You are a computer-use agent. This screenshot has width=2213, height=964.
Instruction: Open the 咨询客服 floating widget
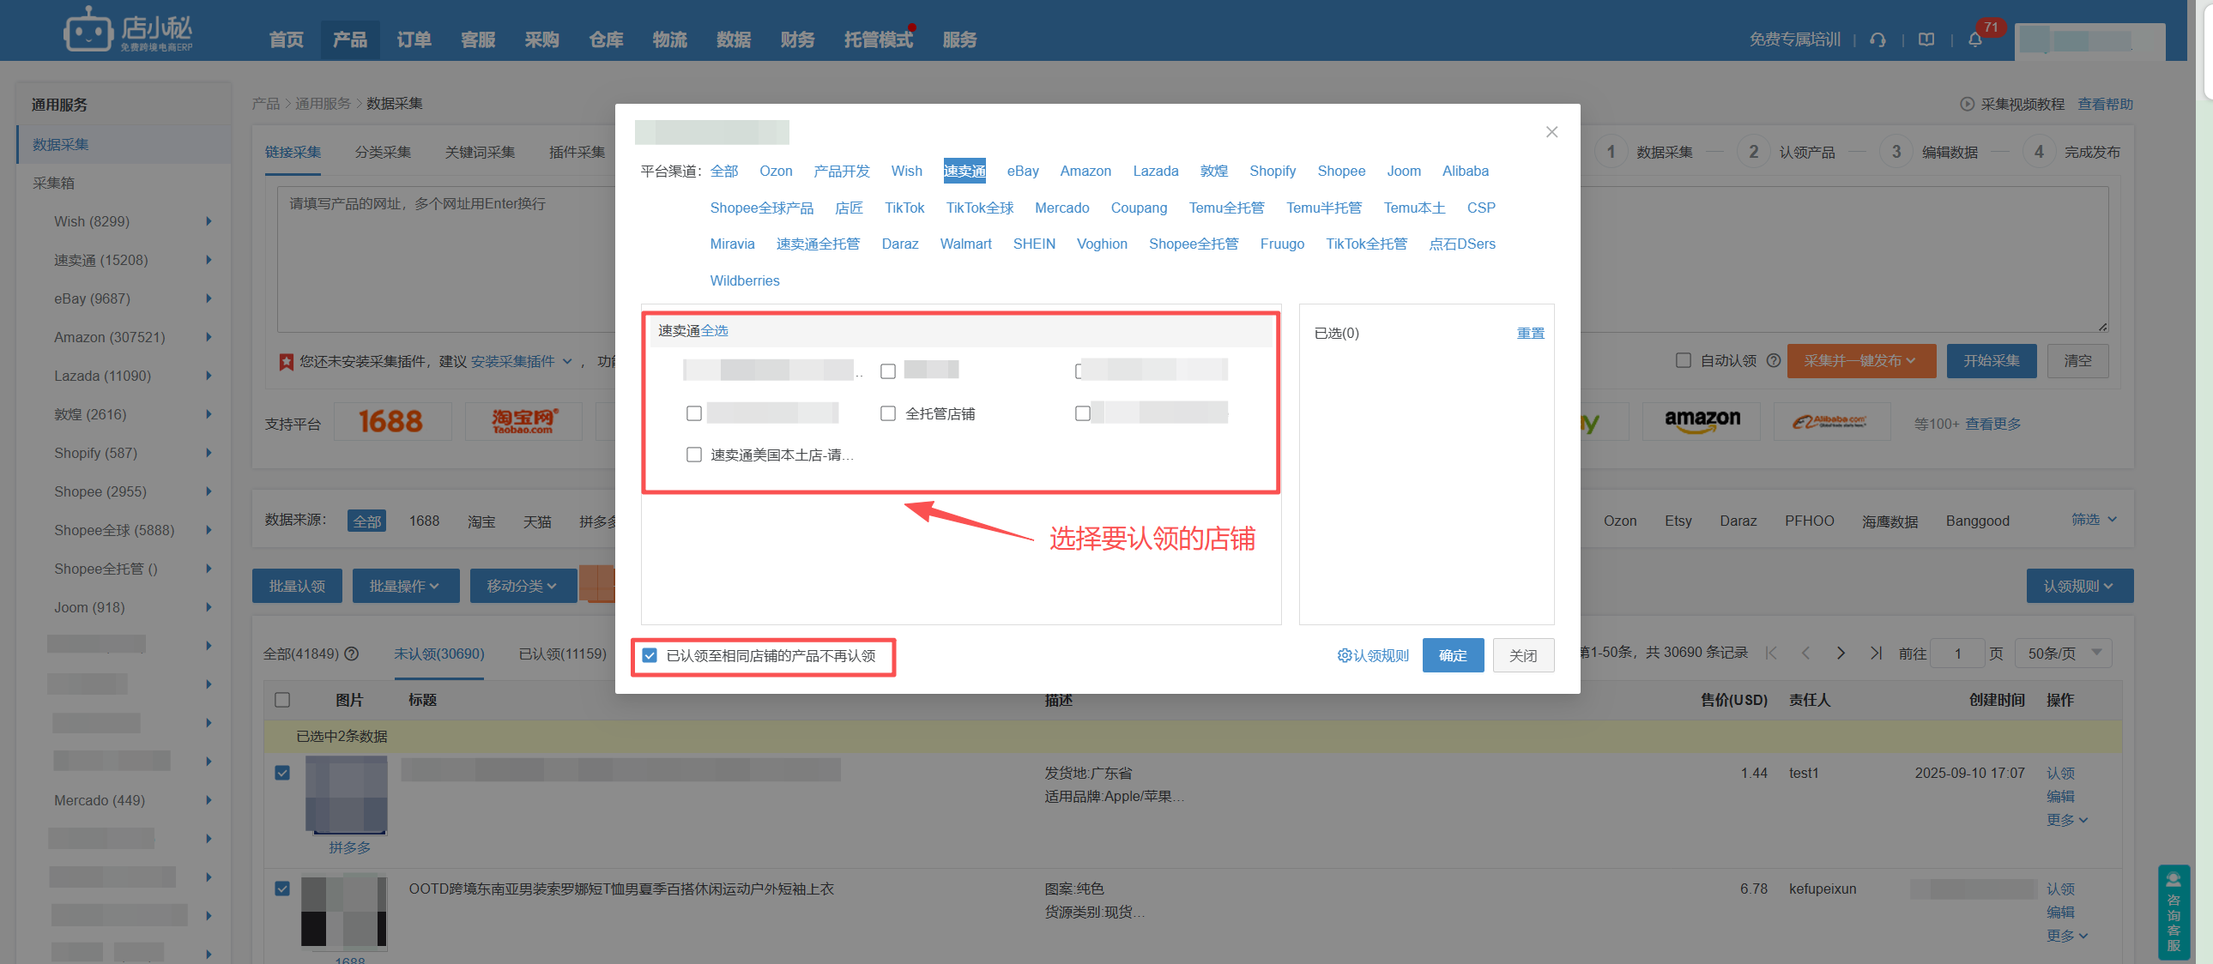click(2174, 911)
